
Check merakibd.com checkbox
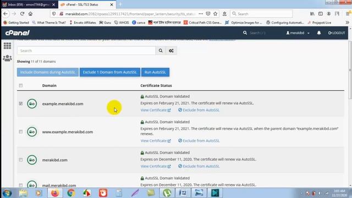point(21,160)
